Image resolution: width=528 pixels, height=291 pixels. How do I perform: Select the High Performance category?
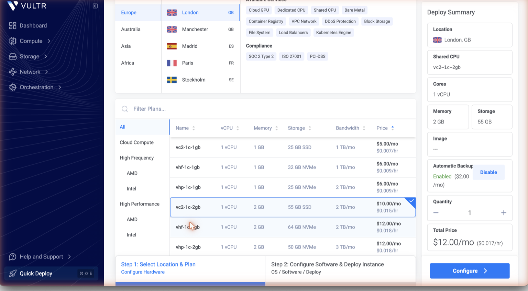(x=142, y=204)
